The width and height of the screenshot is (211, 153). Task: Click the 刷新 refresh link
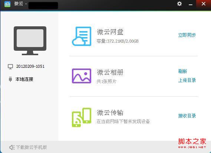click(182, 71)
